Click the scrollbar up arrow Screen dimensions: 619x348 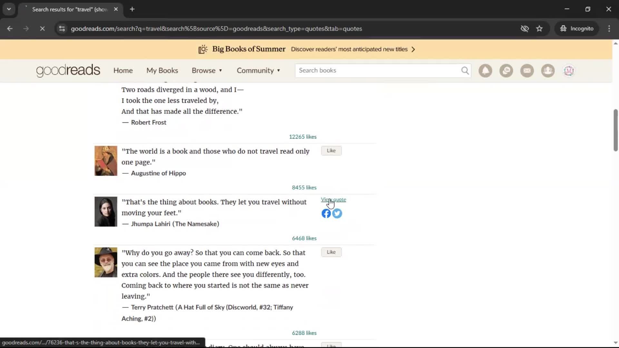[x=615, y=43]
